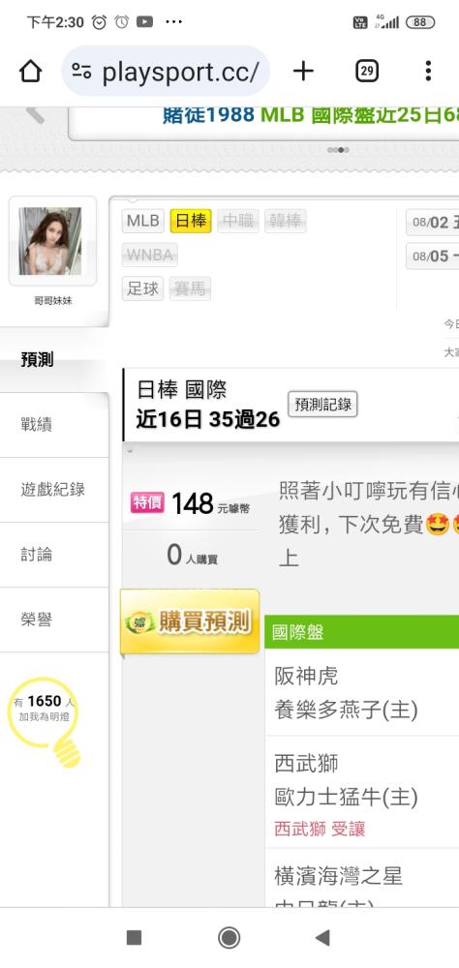459x968 pixels.
Task: Open the browser three-dot menu
Action: [x=428, y=72]
